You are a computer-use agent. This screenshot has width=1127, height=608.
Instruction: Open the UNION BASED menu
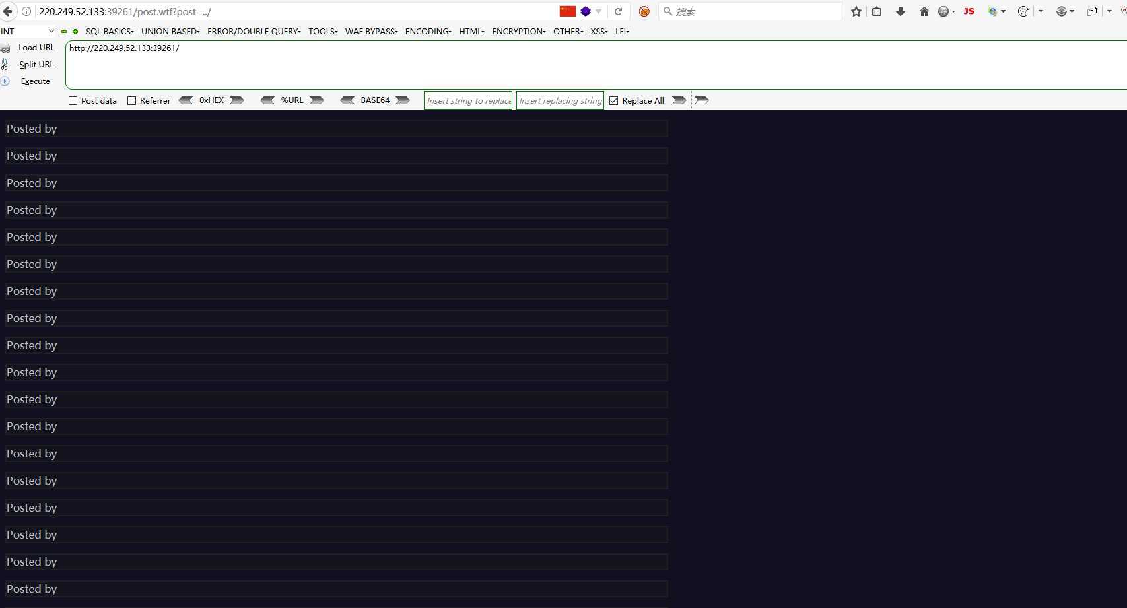(170, 32)
